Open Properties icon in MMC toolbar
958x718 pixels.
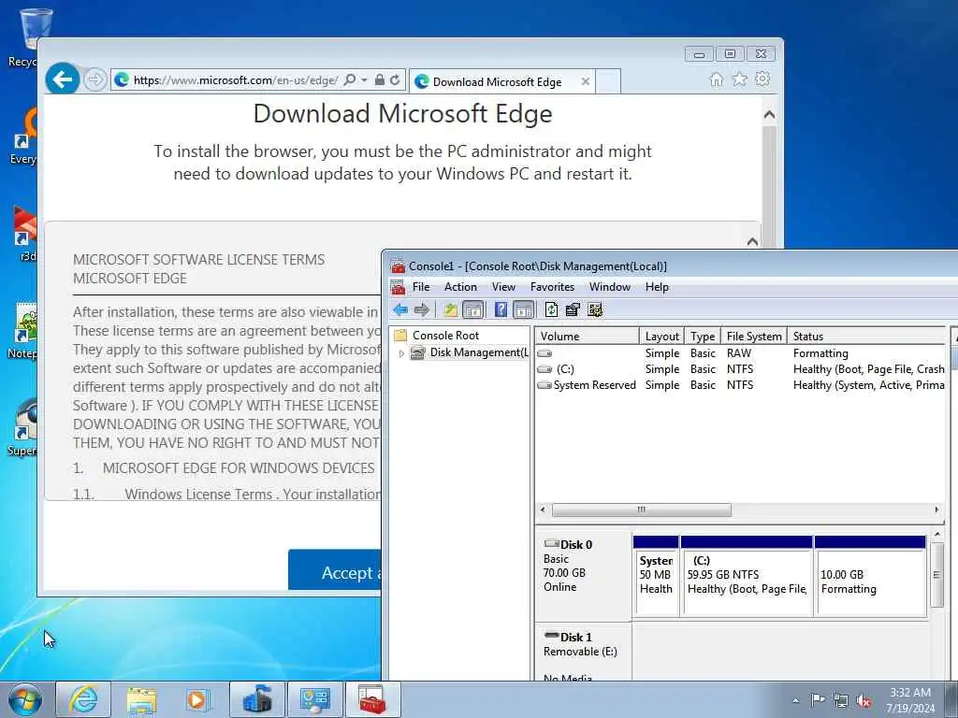click(x=573, y=310)
